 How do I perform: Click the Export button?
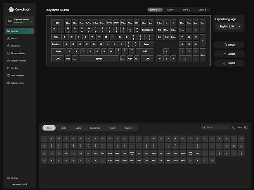229,54
